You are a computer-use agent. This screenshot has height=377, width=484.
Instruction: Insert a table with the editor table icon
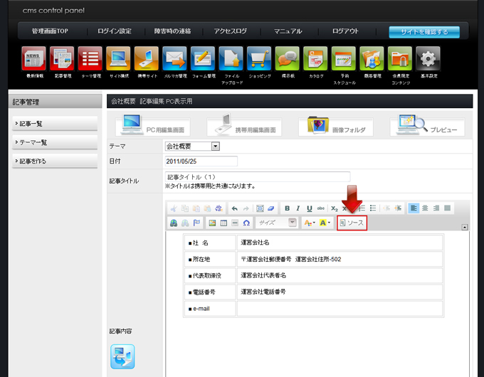[223, 223]
